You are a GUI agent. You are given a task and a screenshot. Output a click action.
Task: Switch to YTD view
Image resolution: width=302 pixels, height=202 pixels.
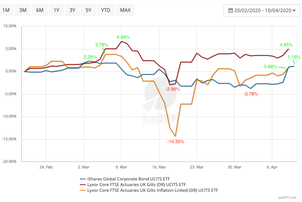click(x=106, y=10)
